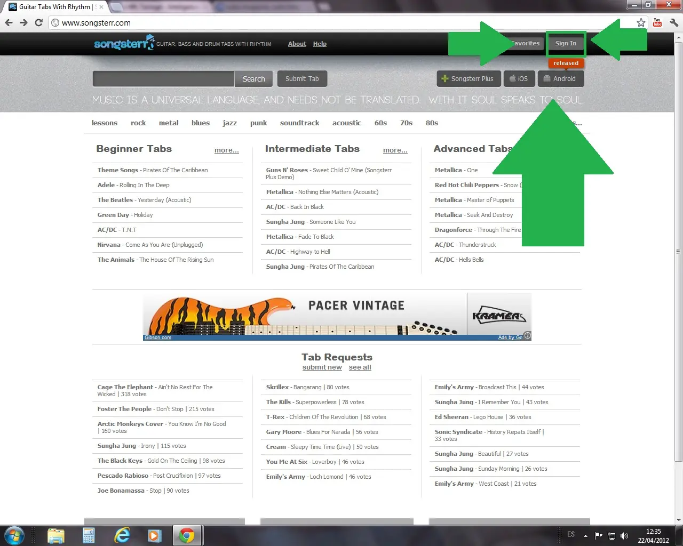Go back using the browser back arrow
This screenshot has height=546, width=683.
click(x=9, y=22)
